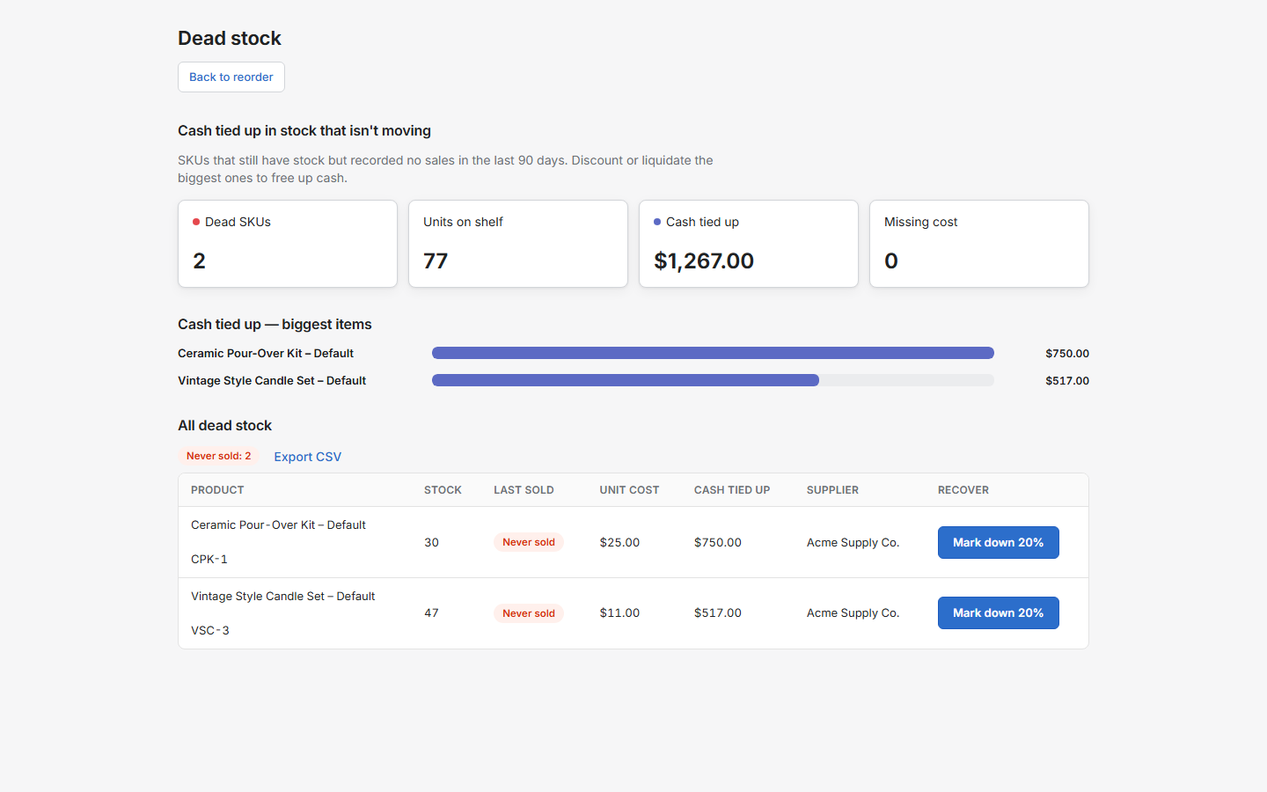Click the Dead stock page title
This screenshot has height=792, width=1267.
tap(230, 39)
